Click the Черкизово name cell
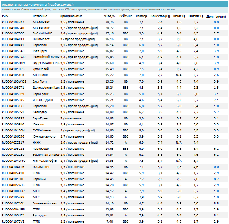This screenshot has height=224, width=229. pyautogui.click(x=40, y=148)
